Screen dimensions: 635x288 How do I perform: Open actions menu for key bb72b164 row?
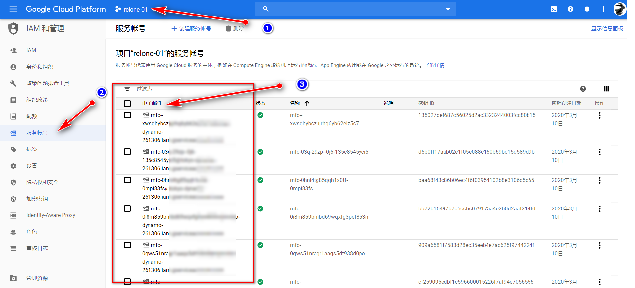600,209
